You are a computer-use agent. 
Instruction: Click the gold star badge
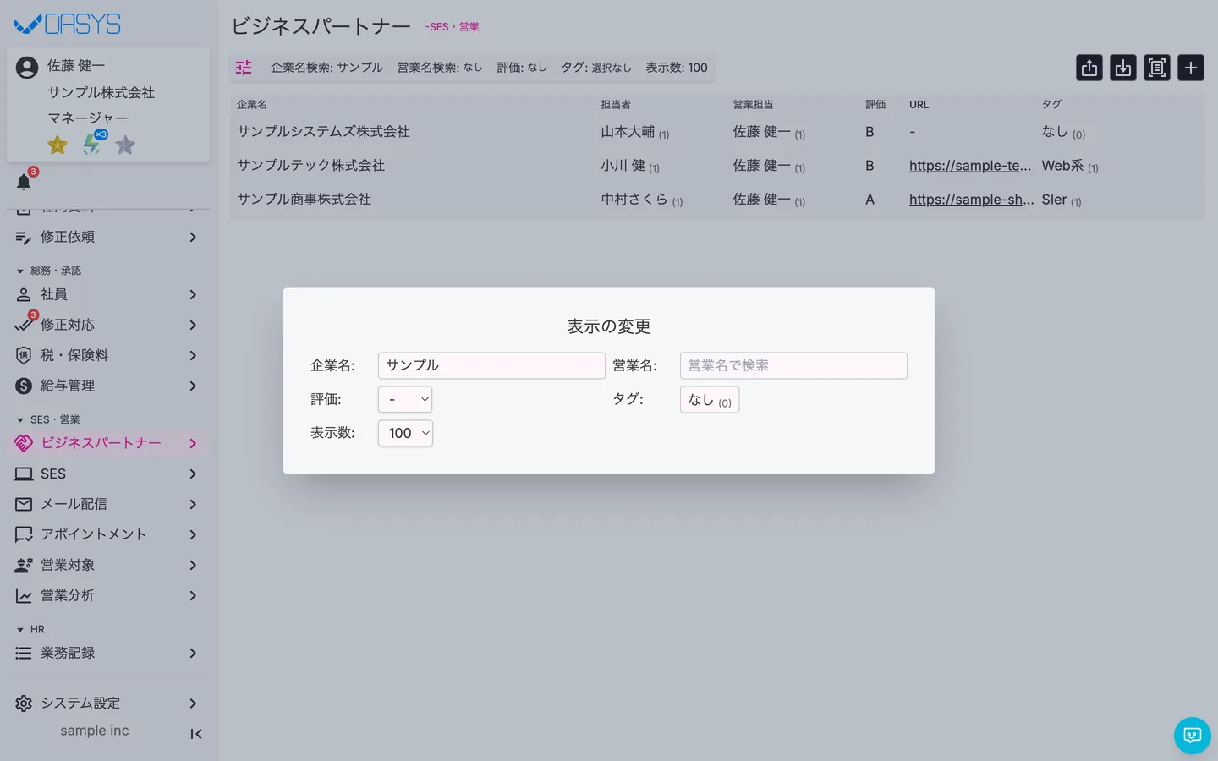(x=58, y=145)
